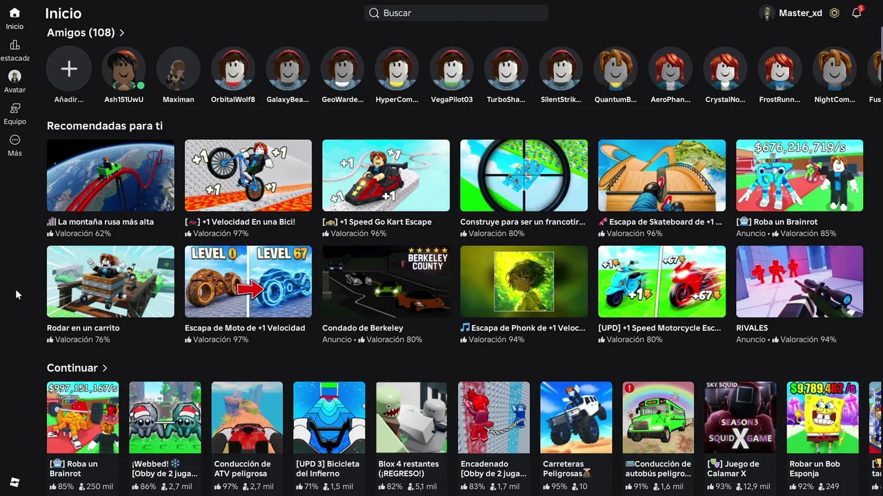
Task: Open +1 Speed Go Kart Escape thumbnail
Action: (386, 176)
